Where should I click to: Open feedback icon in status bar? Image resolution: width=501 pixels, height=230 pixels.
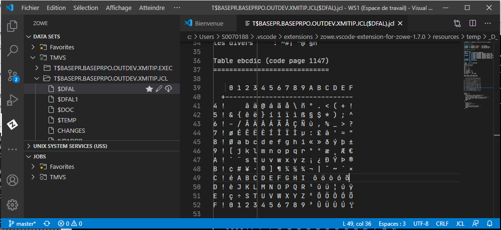[x=476, y=223]
